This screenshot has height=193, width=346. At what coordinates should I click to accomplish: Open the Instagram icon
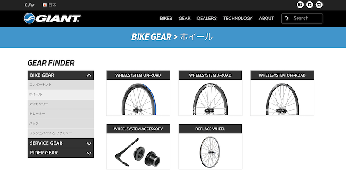[x=319, y=5]
